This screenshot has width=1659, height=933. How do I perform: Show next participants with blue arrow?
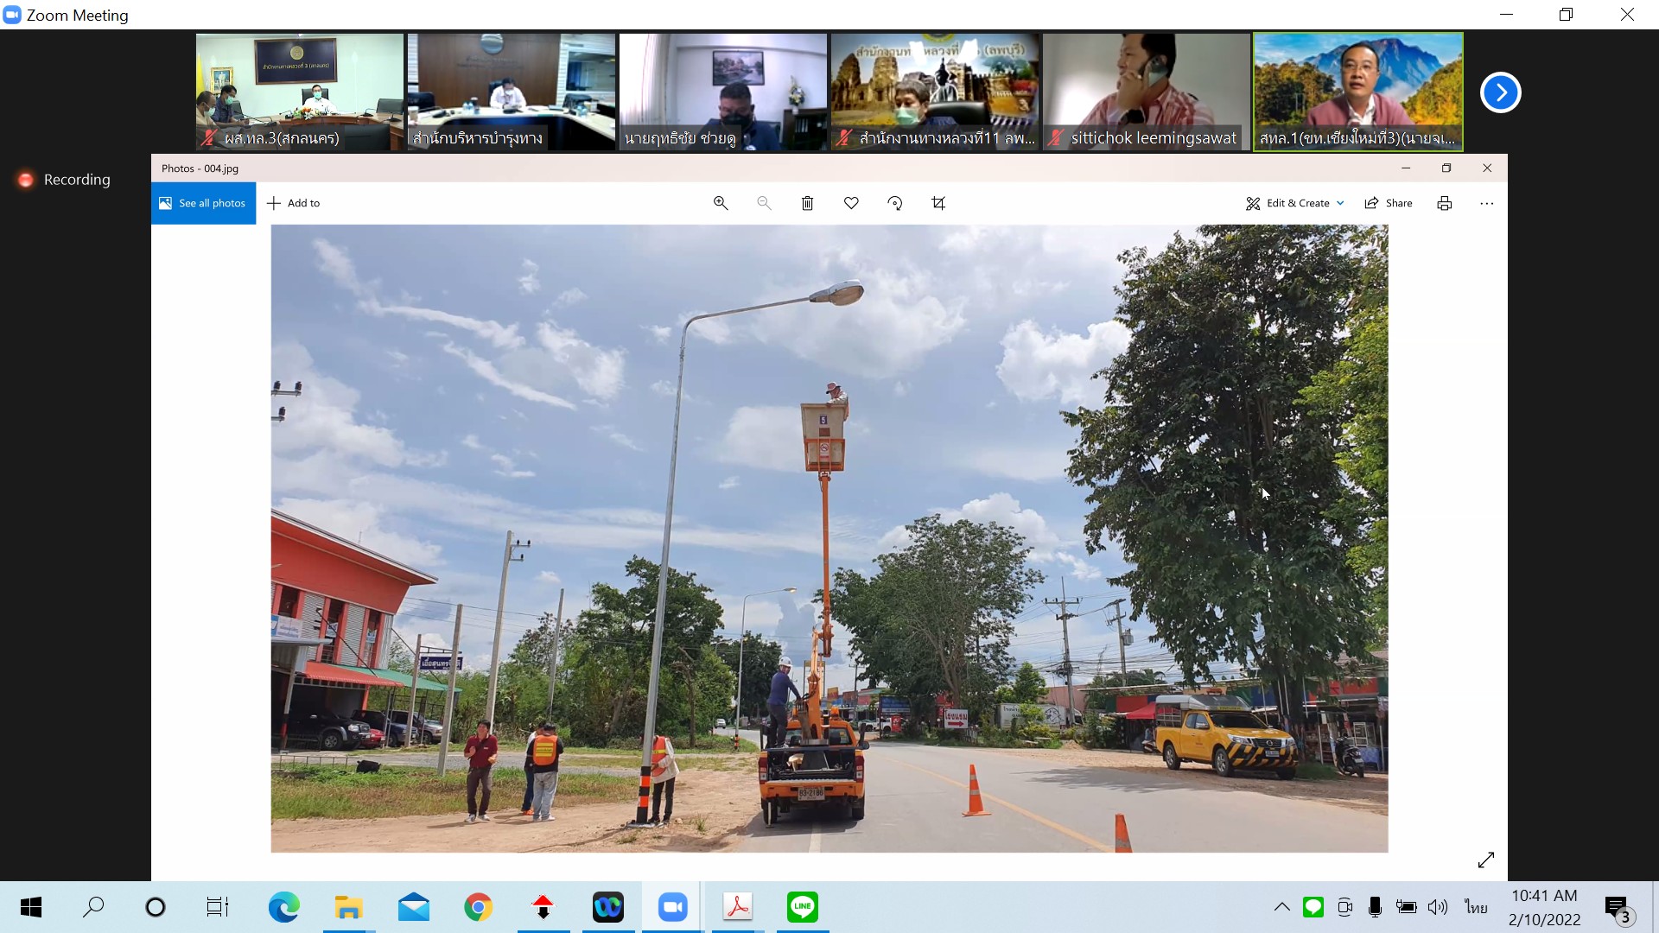(1500, 92)
